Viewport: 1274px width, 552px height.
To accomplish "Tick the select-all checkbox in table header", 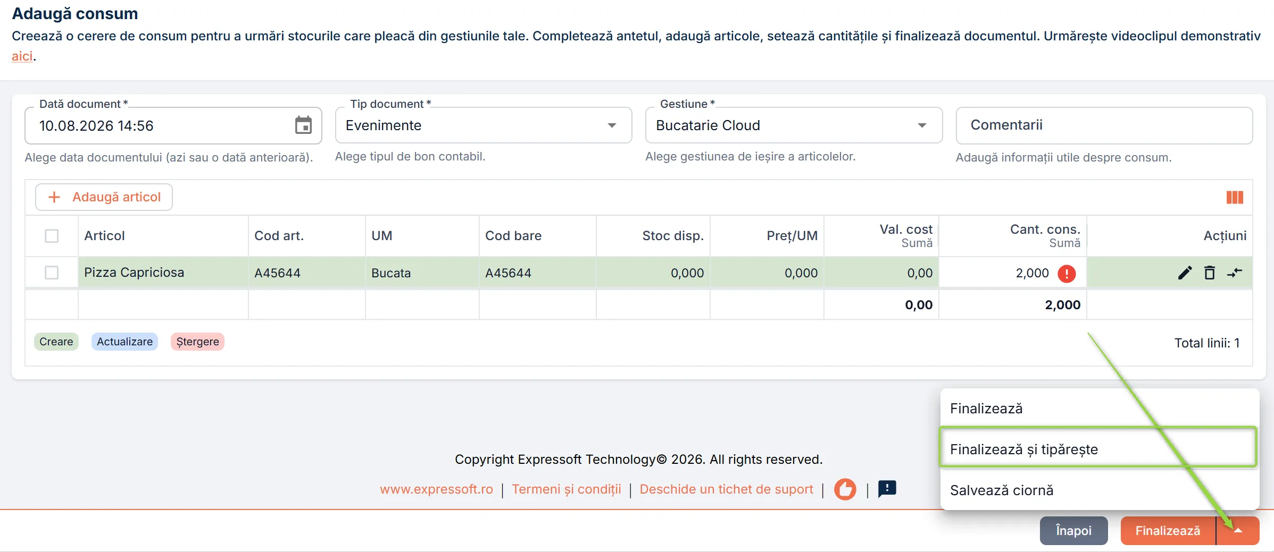I will pyautogui.click(x=52, y=236).
